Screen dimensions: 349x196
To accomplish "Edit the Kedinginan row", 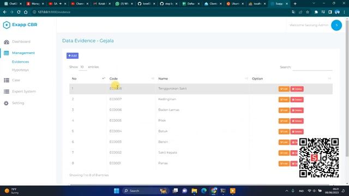I will [284, 100].
